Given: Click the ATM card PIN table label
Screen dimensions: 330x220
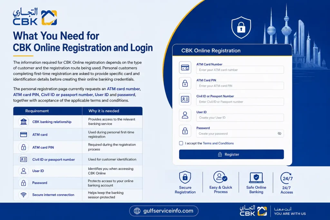Looking at the screenshot, I should point(43,148).
